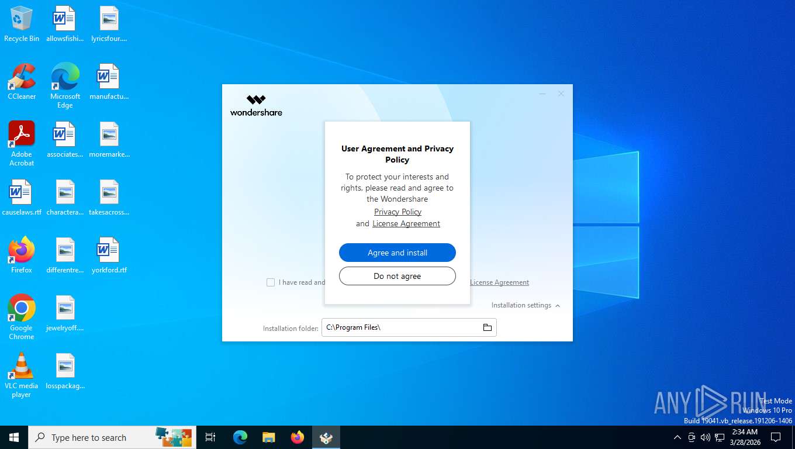Launch Edge from the taskbar
Image resolution: width=795 pixels, height=449 pixels.
240,437
